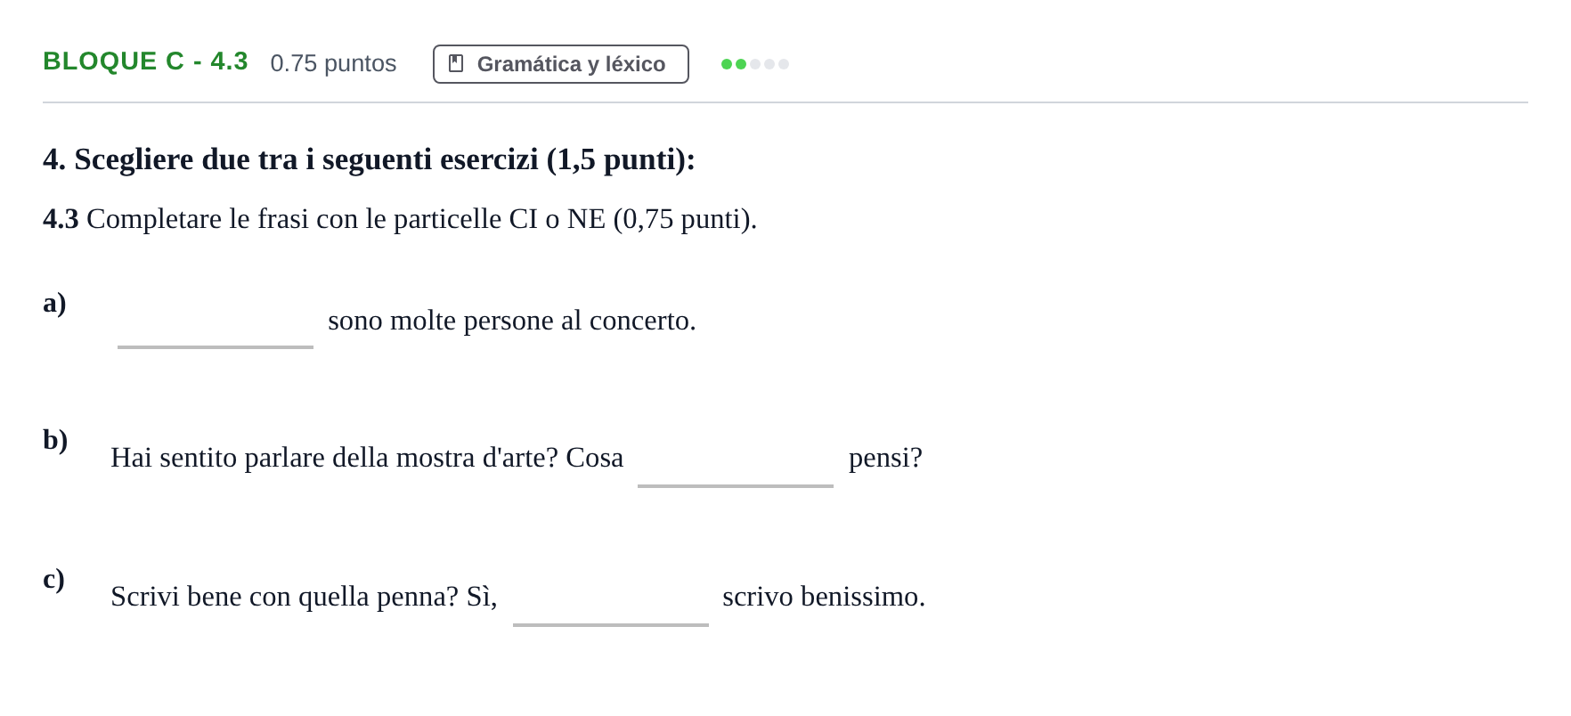Click the text 'Scrivi bene con quella penna?'
Viewport: 1571px width, 716px height.
(284, 597)
